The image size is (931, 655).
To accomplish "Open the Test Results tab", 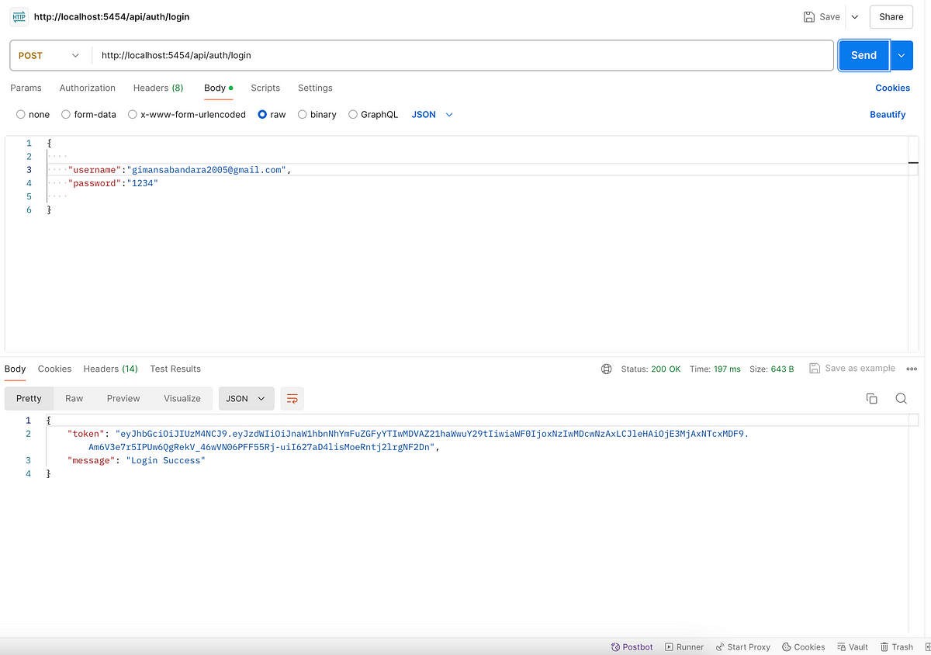I will (x=175, y=369).
